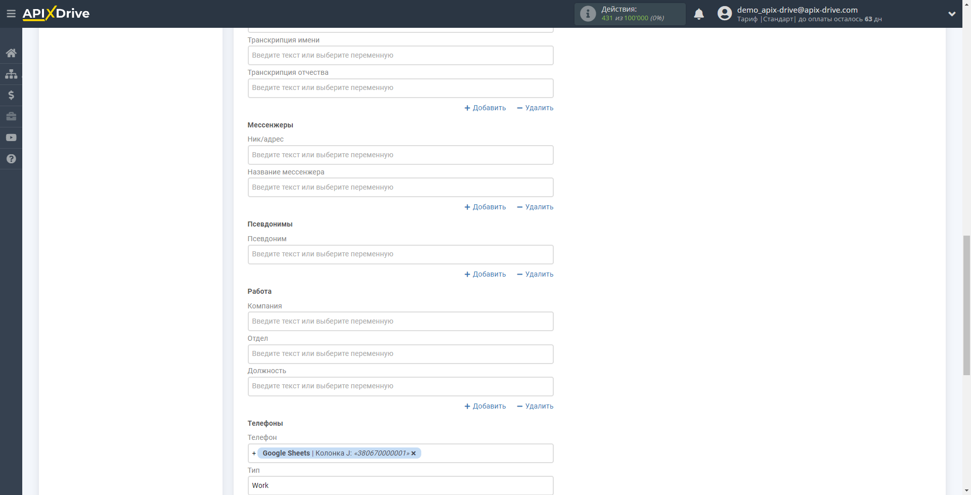Focus the Отдел input field
The width and height of the screenshot is (971, 495).
(401, 354)
